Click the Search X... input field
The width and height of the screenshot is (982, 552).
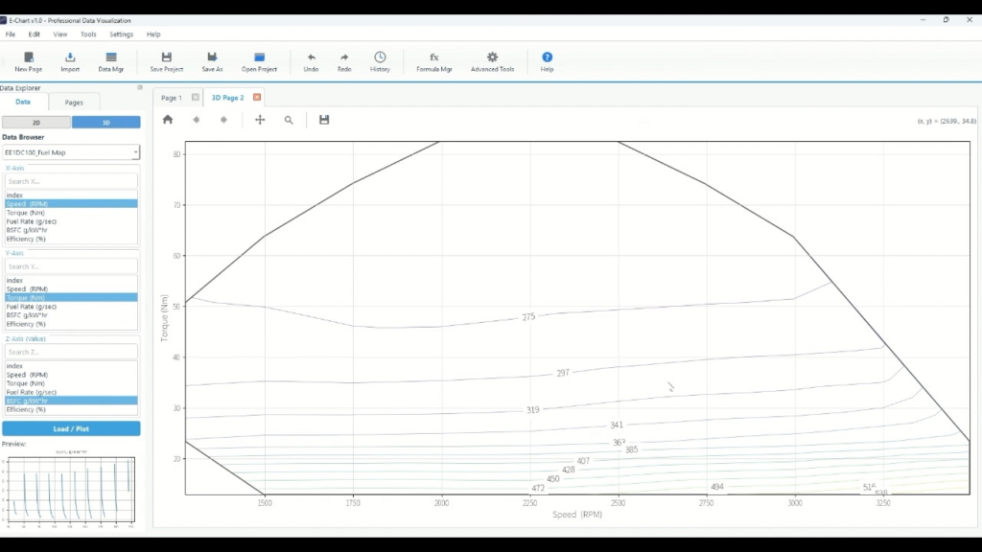coord(71,181)
